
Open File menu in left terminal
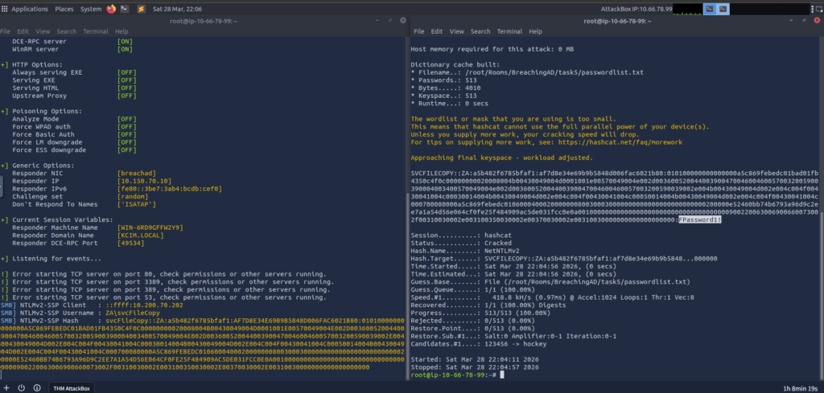pos(6,31)
